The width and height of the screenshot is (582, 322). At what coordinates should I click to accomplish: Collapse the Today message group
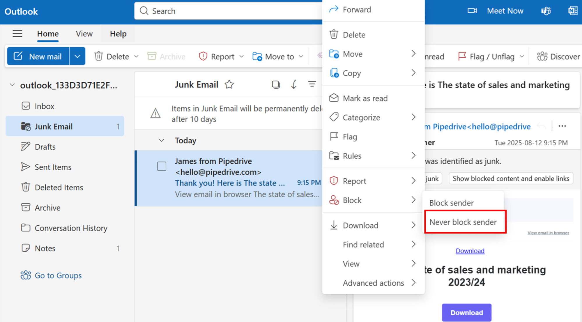162,140
